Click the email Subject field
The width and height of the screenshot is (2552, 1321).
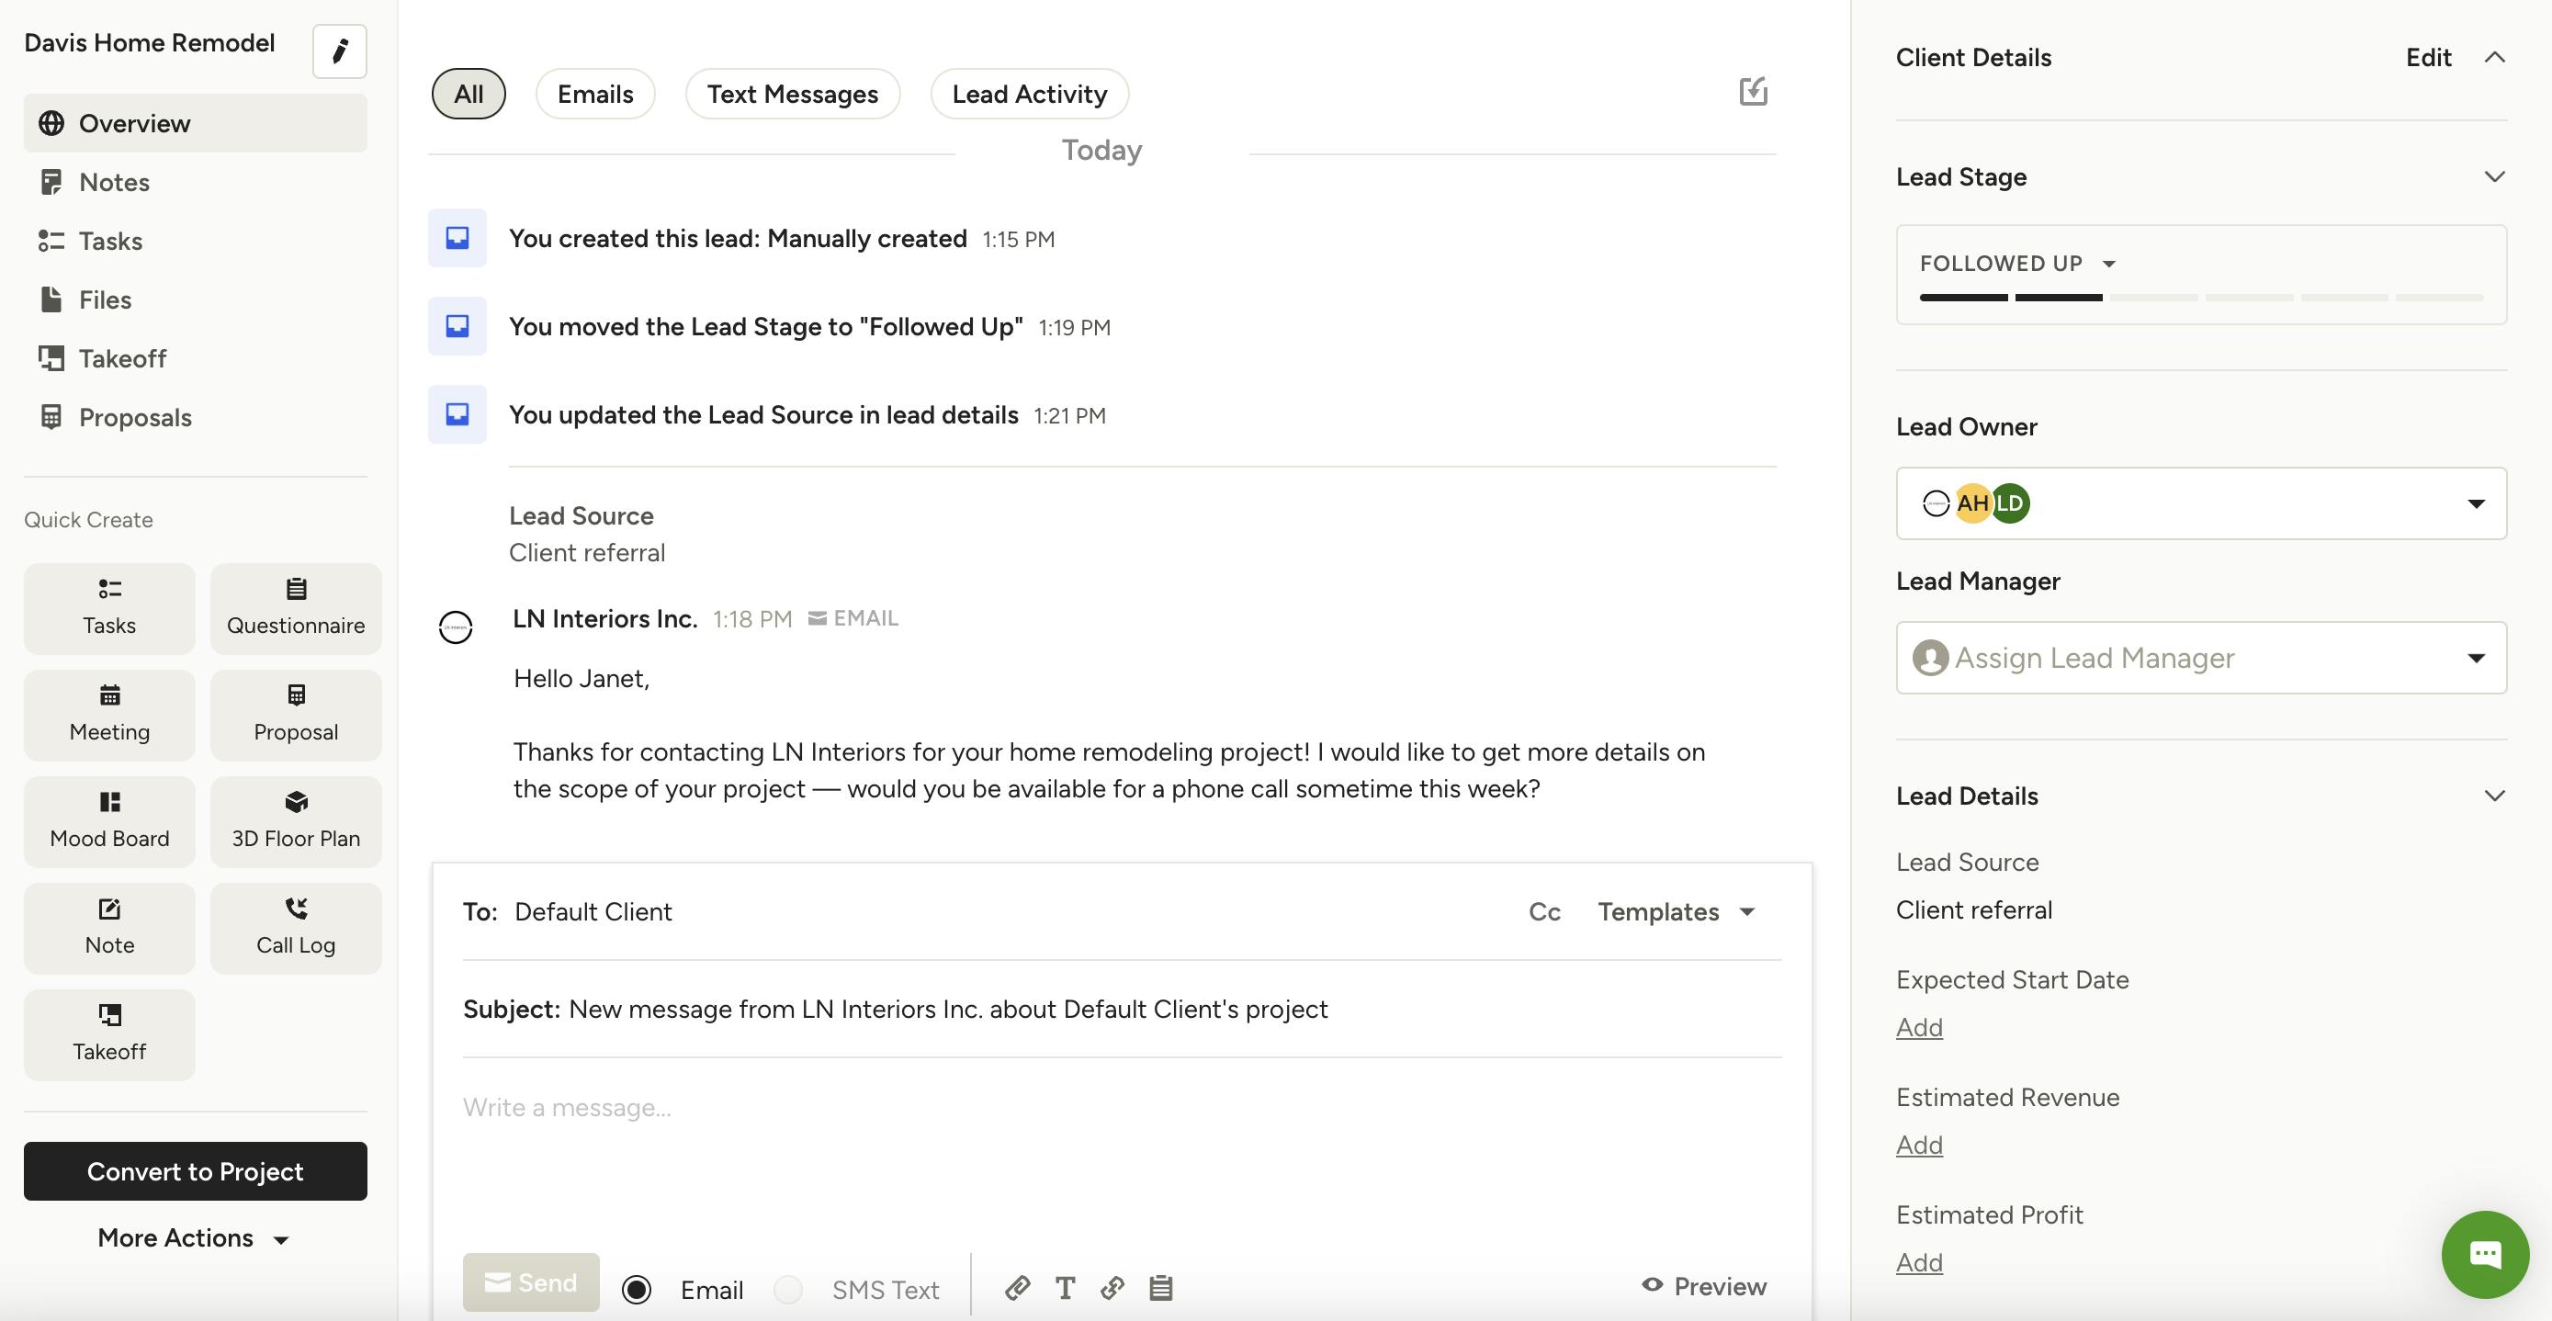pos(1122,1009)
